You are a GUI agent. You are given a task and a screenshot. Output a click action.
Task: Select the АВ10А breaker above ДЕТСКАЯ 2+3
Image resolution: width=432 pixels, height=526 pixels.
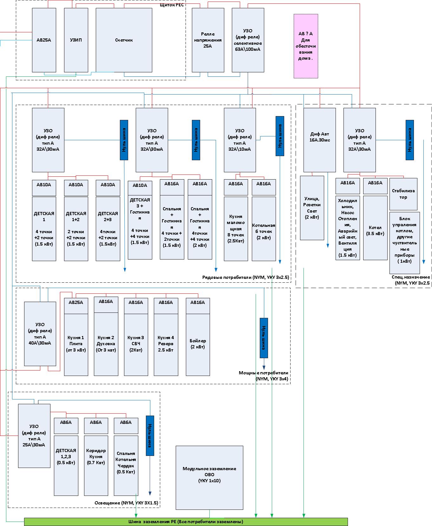108,188
